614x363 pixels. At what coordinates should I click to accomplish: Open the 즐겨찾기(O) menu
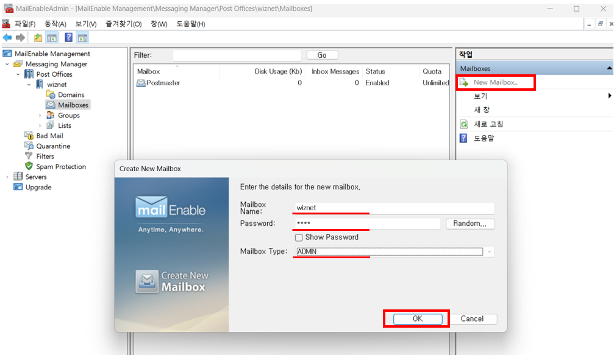tap(123, 24)
